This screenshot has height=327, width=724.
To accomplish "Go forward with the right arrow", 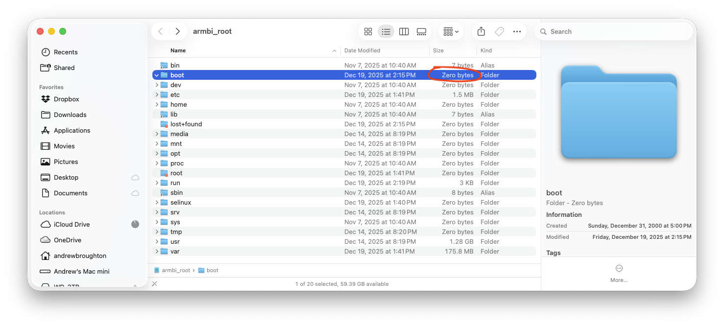I will [x=177, y=31].
